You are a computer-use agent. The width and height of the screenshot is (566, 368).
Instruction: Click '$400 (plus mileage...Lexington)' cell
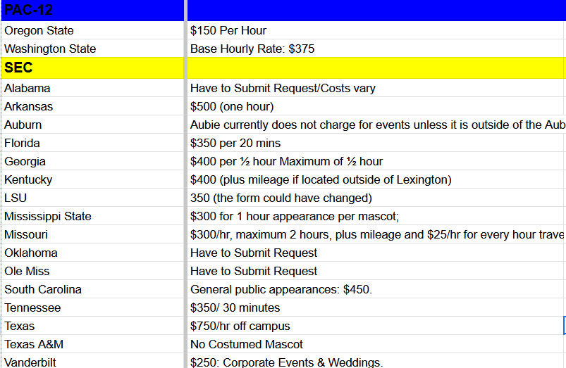tap(376, 179)
